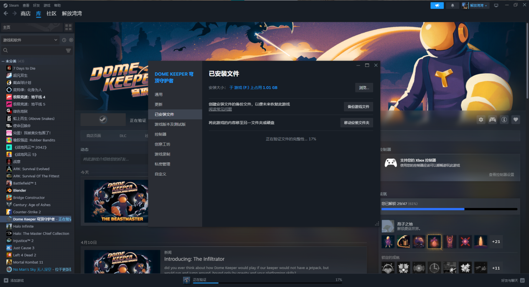The image size is (529, 287).
Task: Open the 查看控制器设置 link
Action: (x=501, y=174)
